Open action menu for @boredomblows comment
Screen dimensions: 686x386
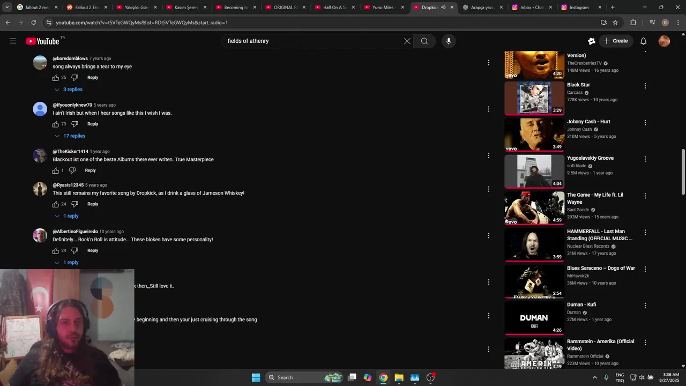[x=488, y=63]
